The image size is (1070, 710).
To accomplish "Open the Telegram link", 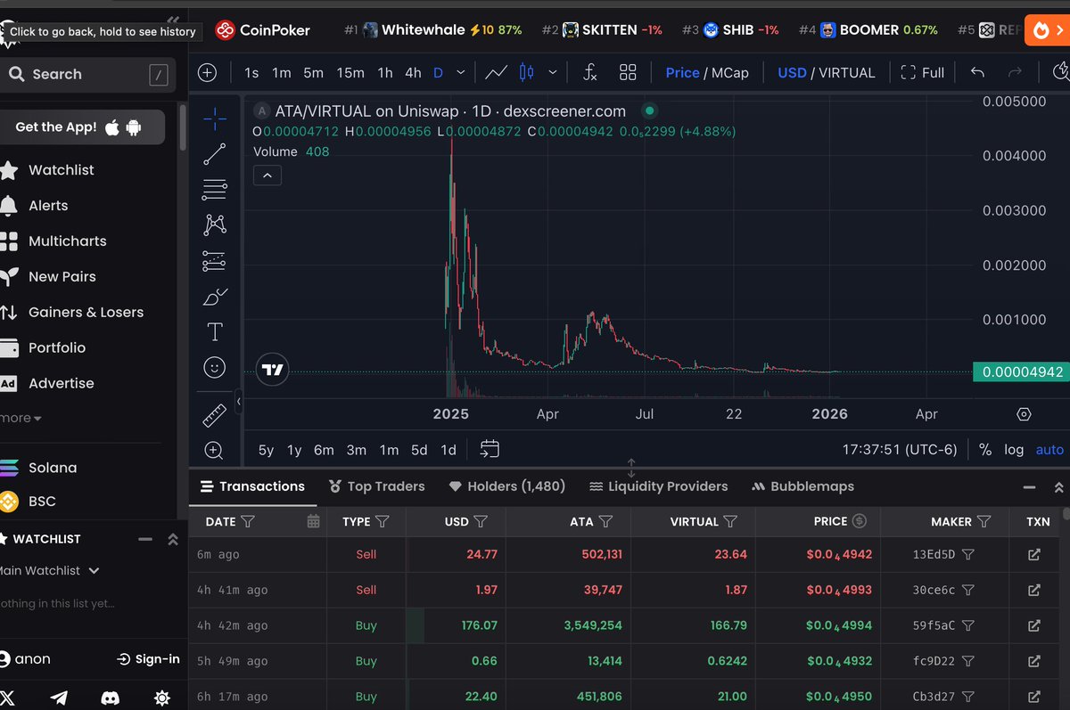I will point(59,698).
